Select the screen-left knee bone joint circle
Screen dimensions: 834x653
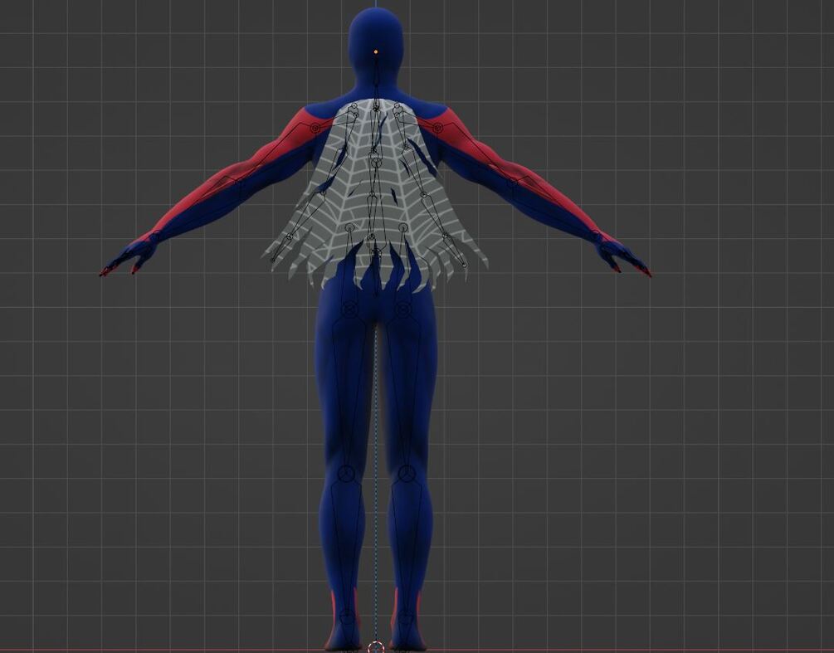click(346, 473)
